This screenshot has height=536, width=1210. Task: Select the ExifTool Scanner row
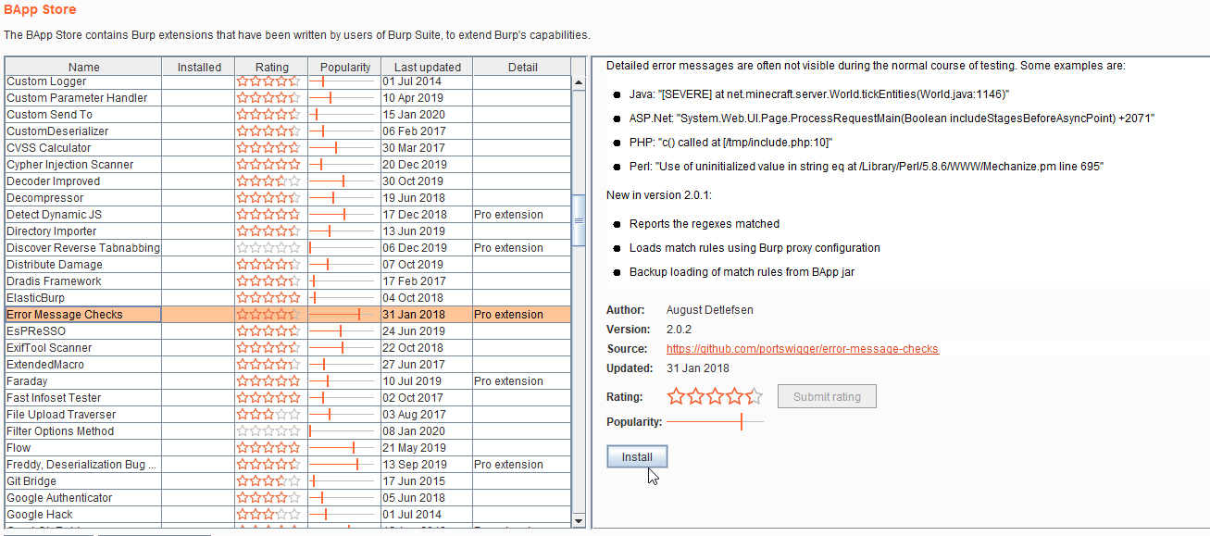(288, 348)
